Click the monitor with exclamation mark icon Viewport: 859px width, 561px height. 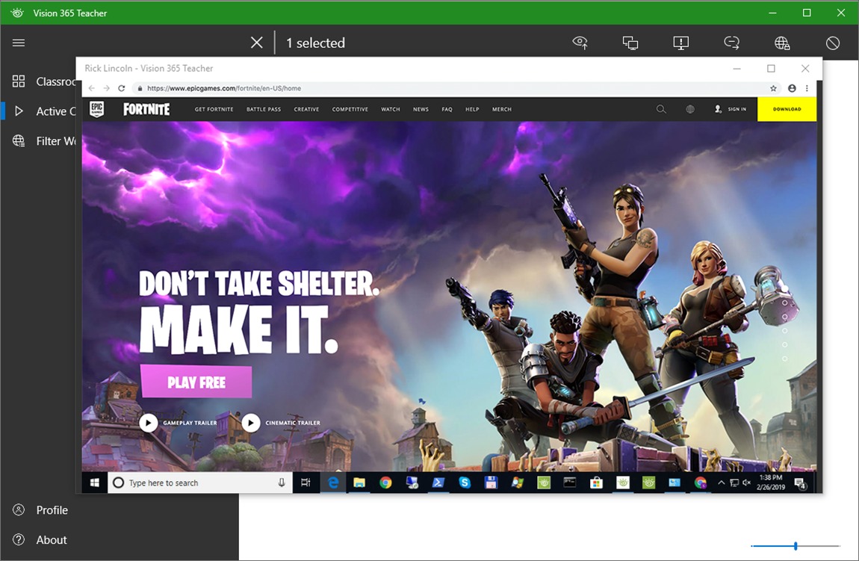681,43
